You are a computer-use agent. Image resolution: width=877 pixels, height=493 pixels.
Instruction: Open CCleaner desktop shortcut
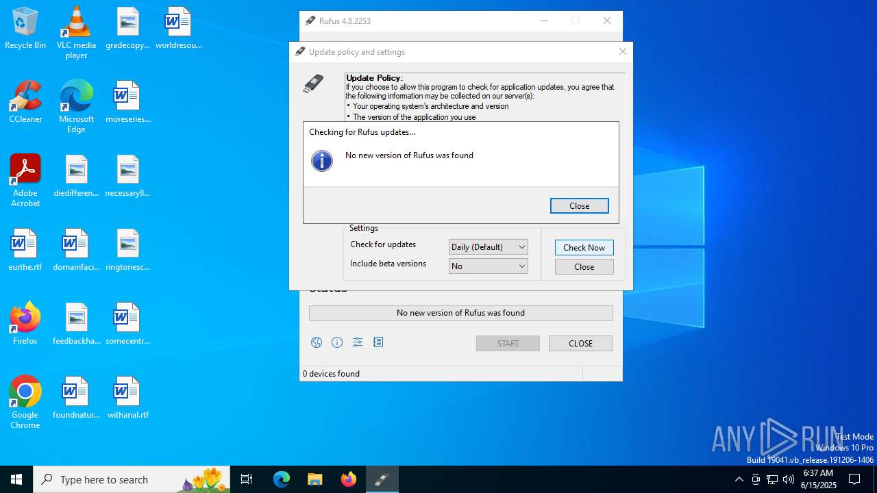[25, 102]
